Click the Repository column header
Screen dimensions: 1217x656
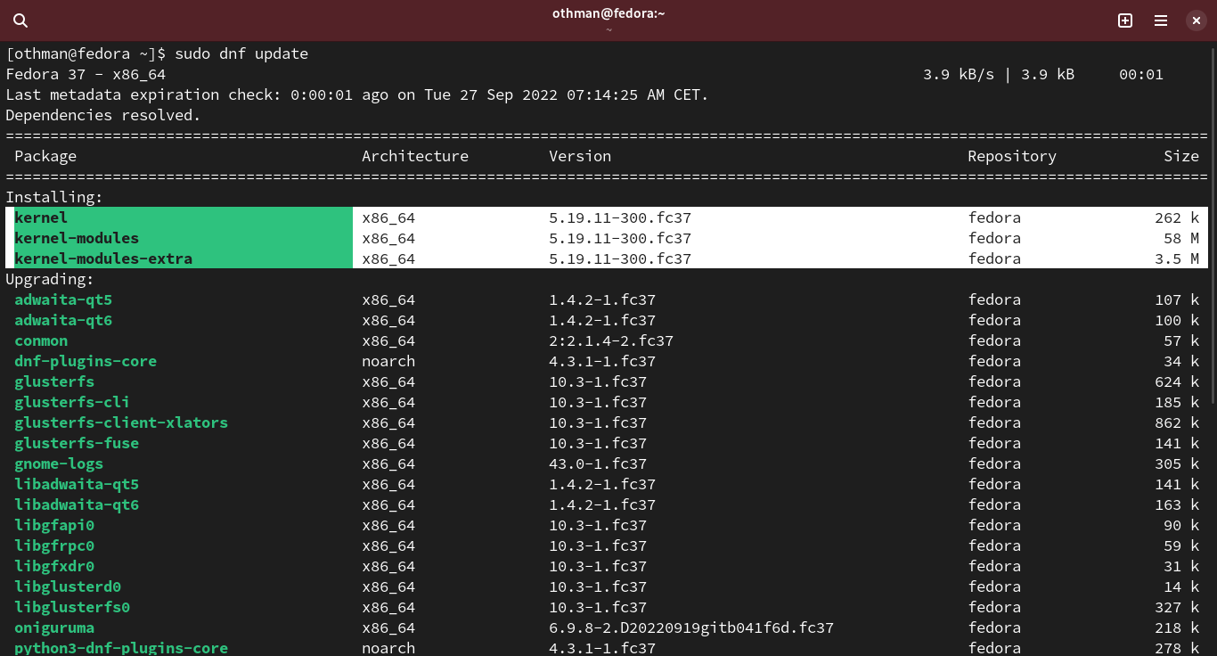click(x=1011, y=156)
